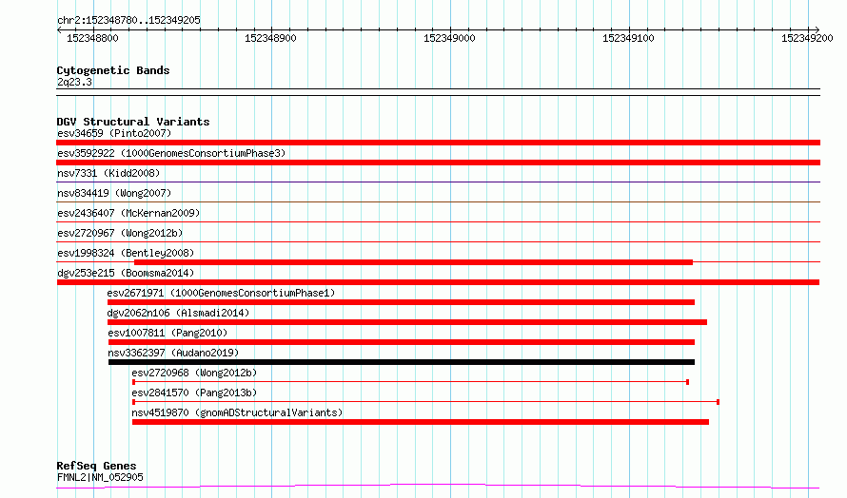This screenshot has height=498, width=847.
Task: Click the red bar under esv34659
Action: tap(438, 143)
